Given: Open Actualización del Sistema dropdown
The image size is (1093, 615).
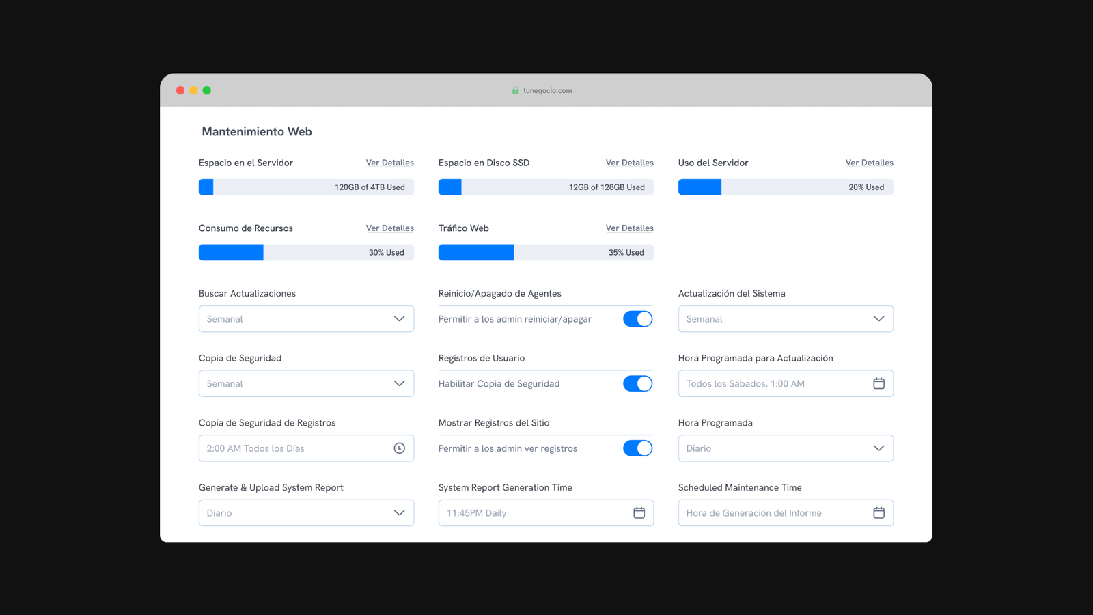Looking at the screenshot, I should [x=786, y=319].
